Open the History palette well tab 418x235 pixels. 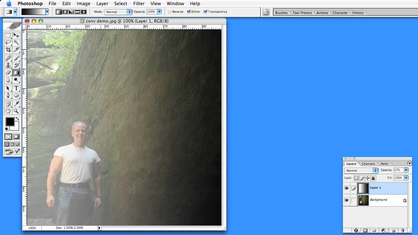click(x=358, y=13)
